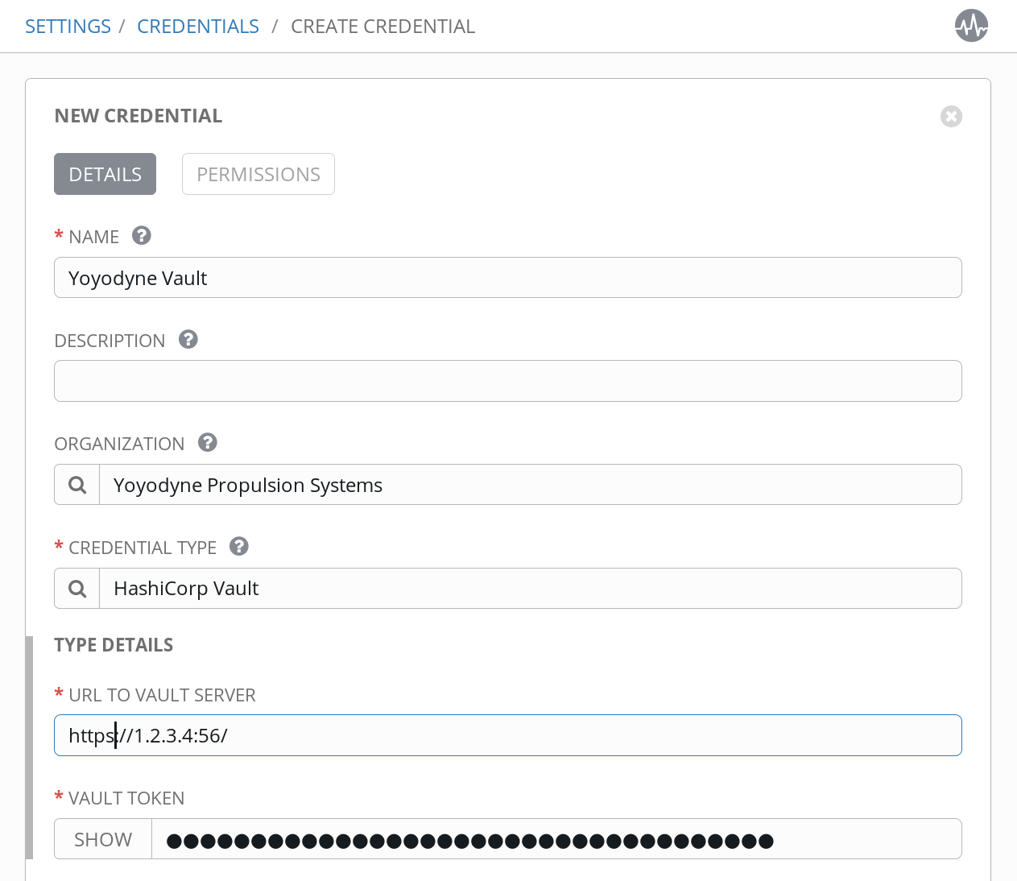Go to Credentials breadcrumb link
This screenshot has width=1017, height=881.
click(198, 27)
